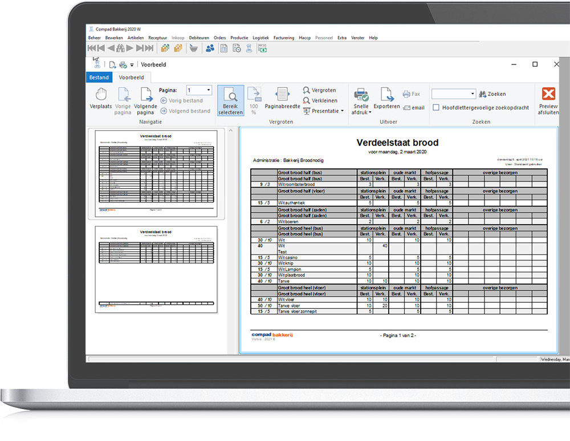Switch to the Bestand tab
Image resolution: width=570 pixels, height=441 pixels.
click(x=99, y=78)
